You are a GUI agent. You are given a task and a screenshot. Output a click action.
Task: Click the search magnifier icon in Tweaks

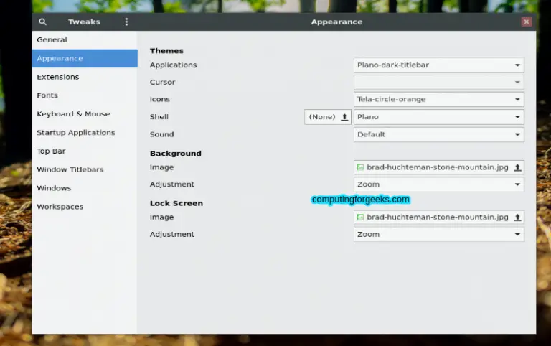[x=42, y=22]
